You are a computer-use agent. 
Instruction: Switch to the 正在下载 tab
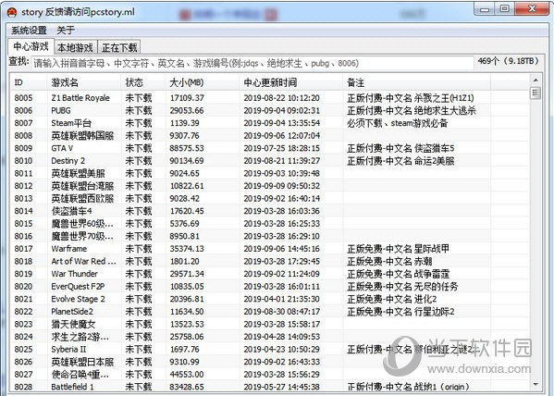[119, 47]
